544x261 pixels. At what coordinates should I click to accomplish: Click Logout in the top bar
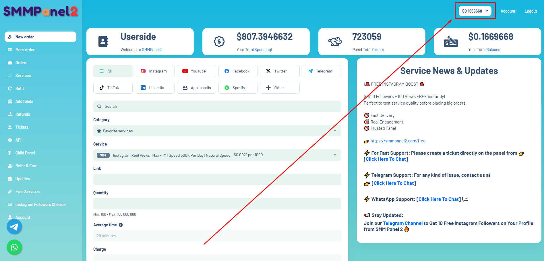coord(531,11)
